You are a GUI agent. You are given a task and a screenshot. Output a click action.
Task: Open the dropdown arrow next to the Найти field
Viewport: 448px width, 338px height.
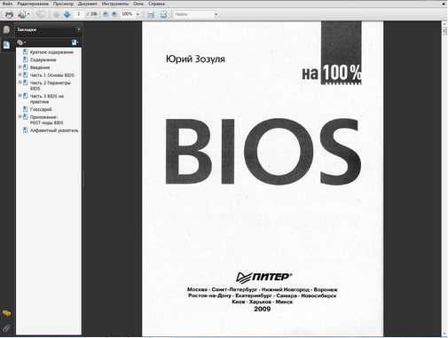(216, 14)
